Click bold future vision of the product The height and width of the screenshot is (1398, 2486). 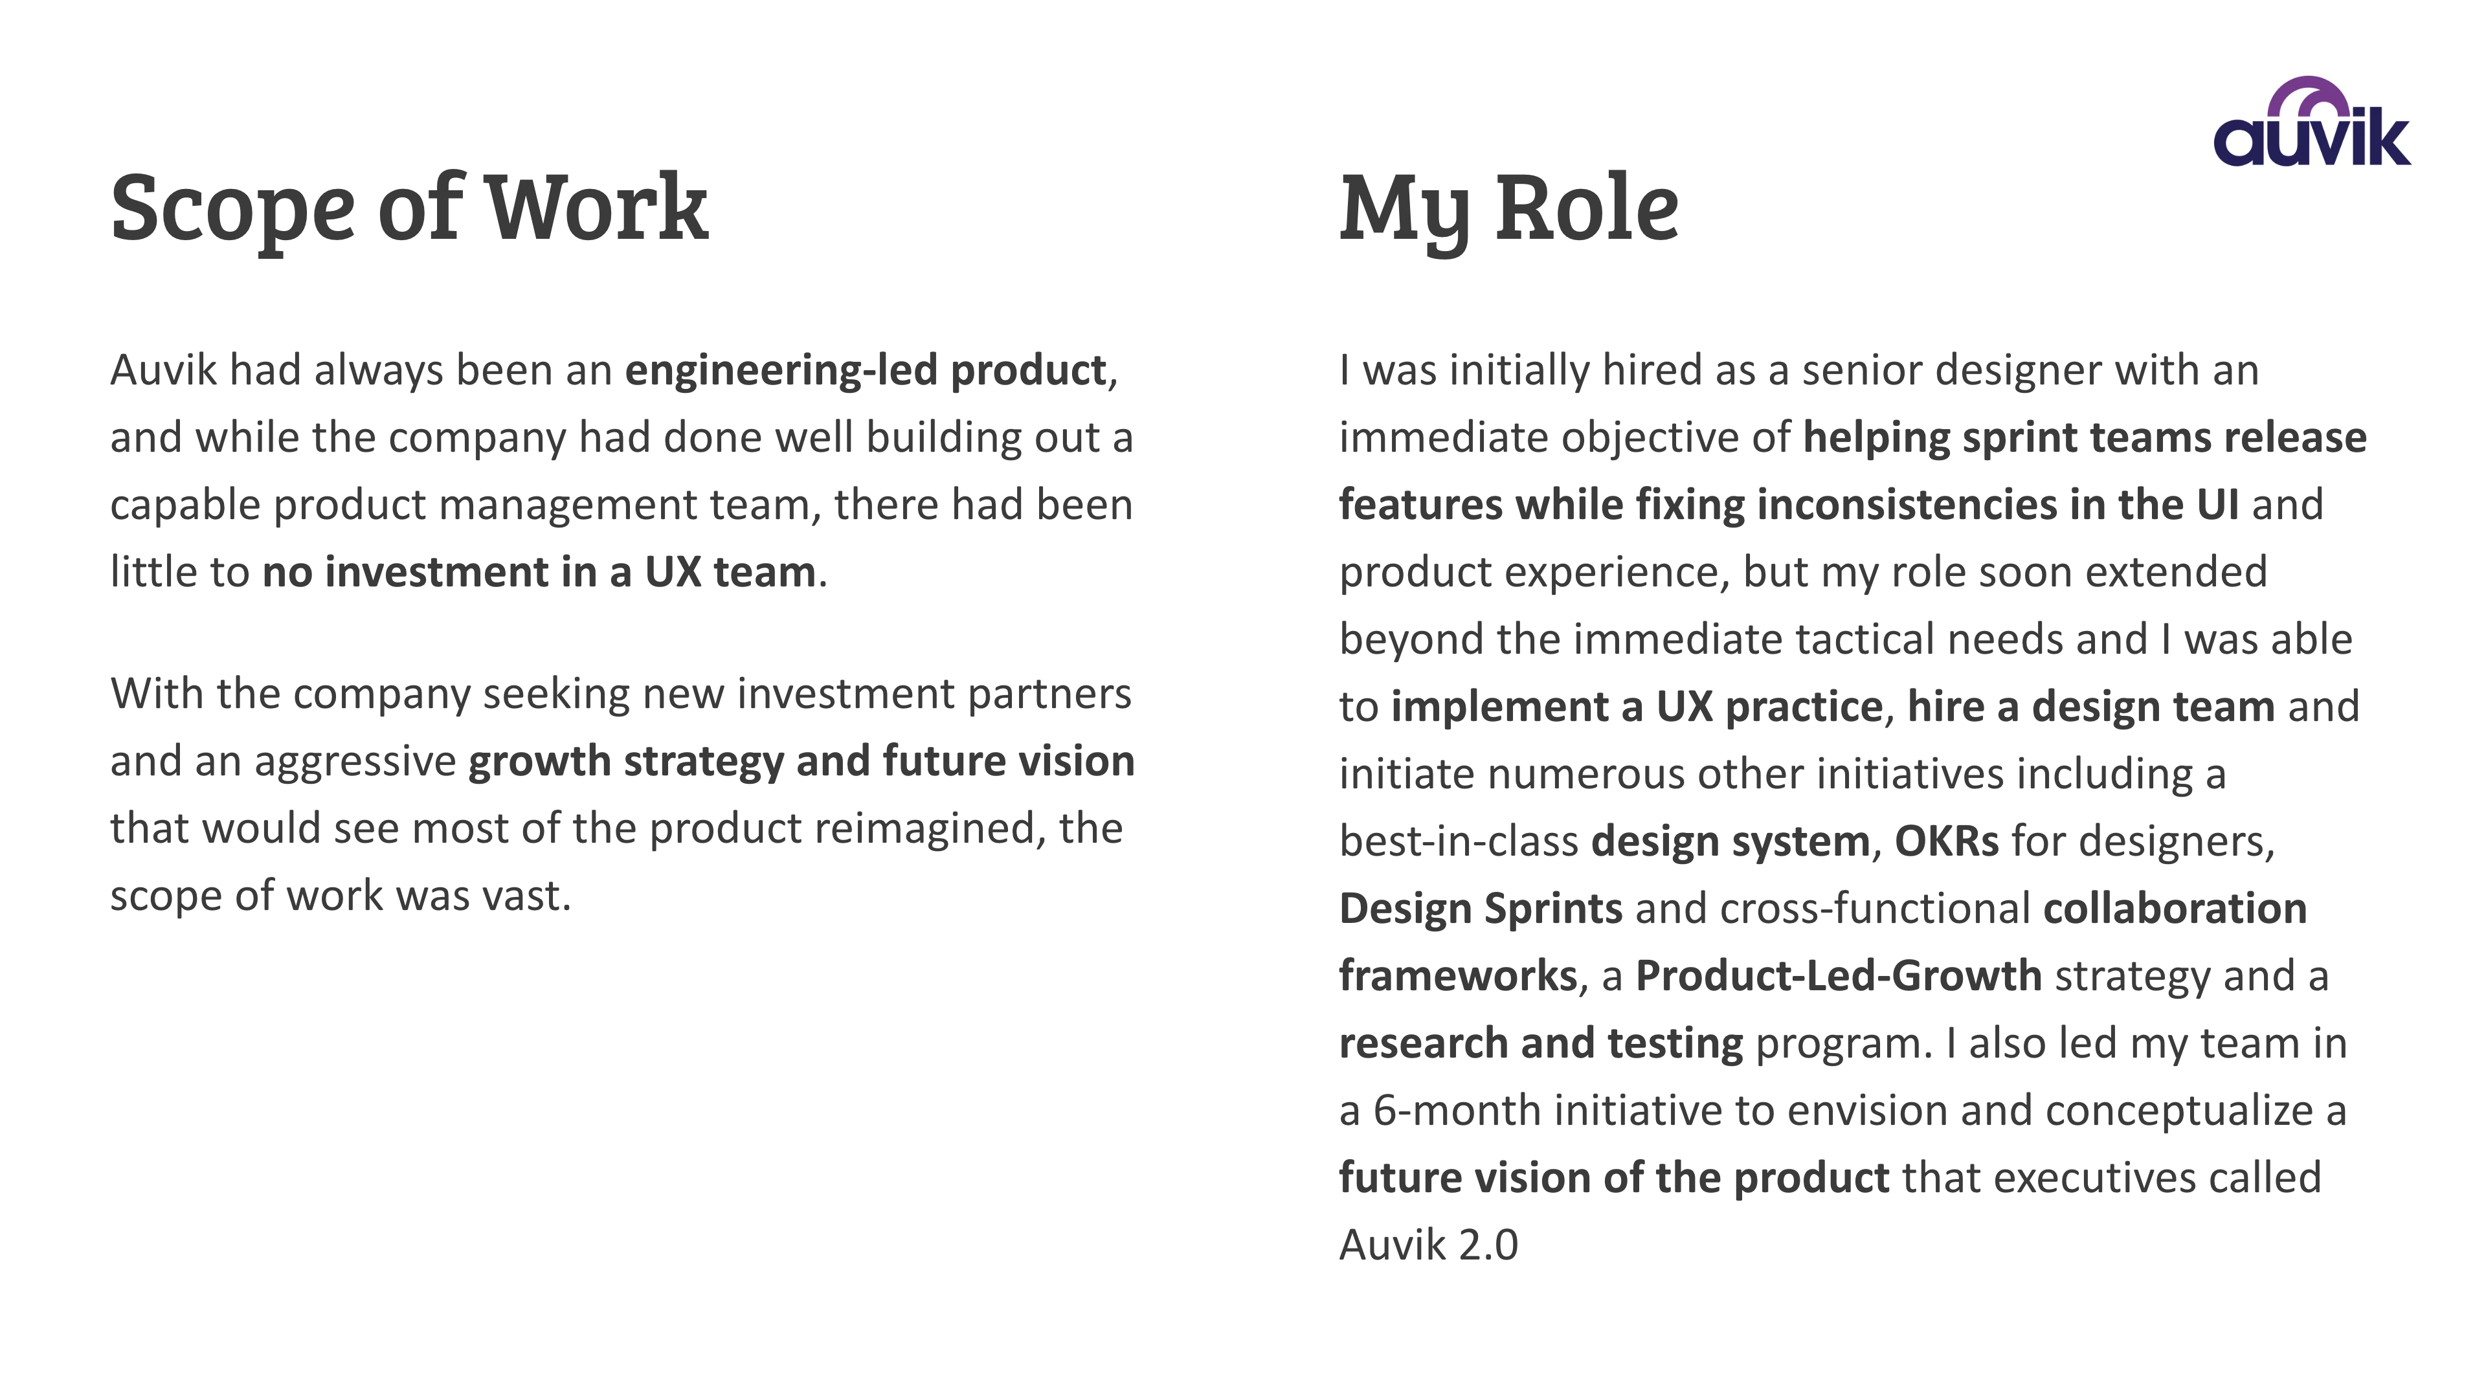(1613, 1178)
